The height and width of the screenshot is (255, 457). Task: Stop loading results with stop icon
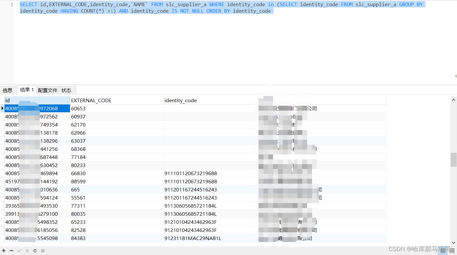tap(43, 250)
